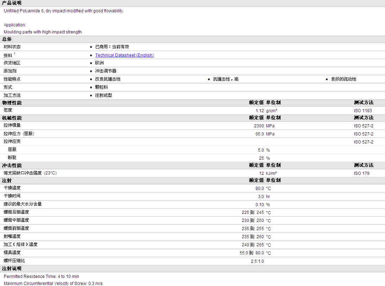The height and width of the screenshot is (286, 385).
Task: Click the compression ratio value 2.5:1.0
Action: tap(257, 261)
